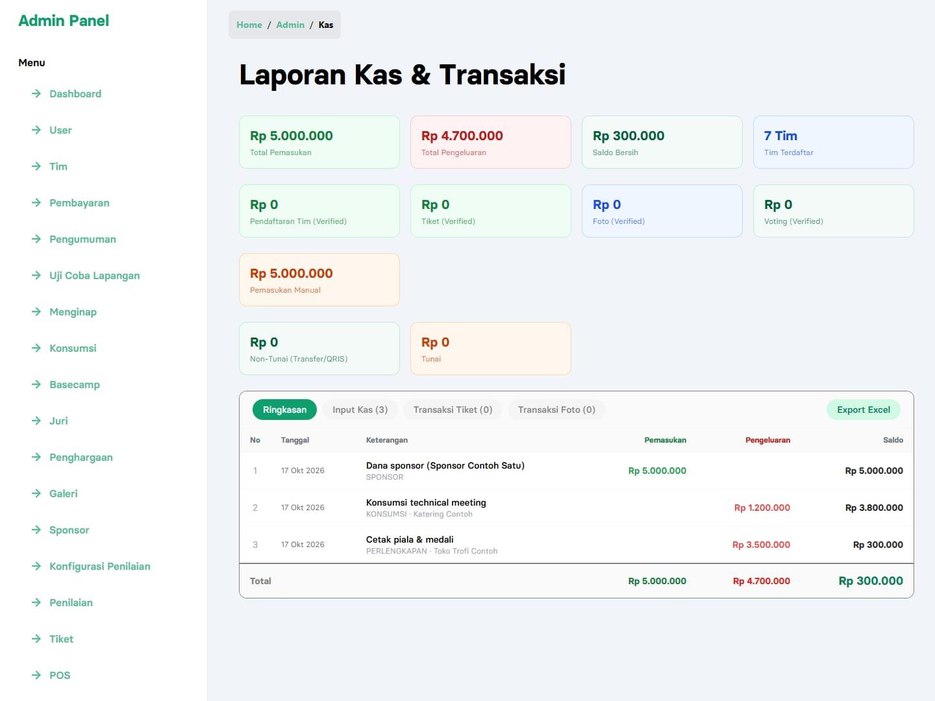
Task: Click the arrow icon beside POS
Action: [36, 675]
